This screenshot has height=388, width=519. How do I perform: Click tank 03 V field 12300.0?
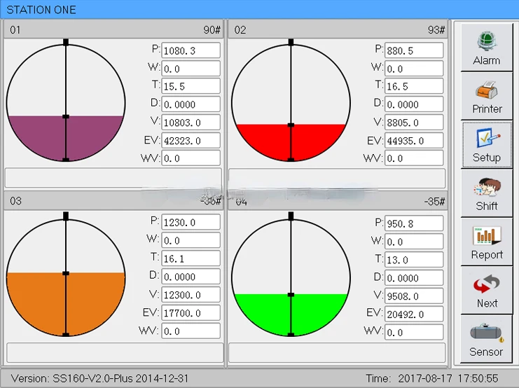pyautogui.click(x=191, y=295)
